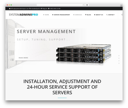Image resolution: width=128 pixels, height=108 pixels.
Task: Click the browser address bar
Action: tap(61, 5)
